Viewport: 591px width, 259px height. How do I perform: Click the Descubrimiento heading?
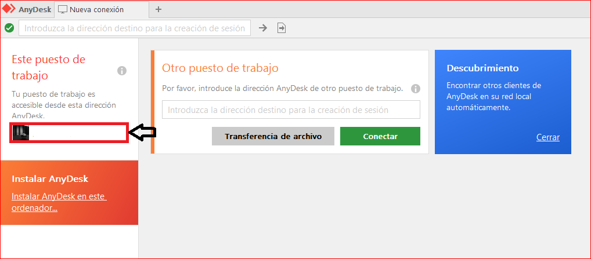(x=482, y=68)
